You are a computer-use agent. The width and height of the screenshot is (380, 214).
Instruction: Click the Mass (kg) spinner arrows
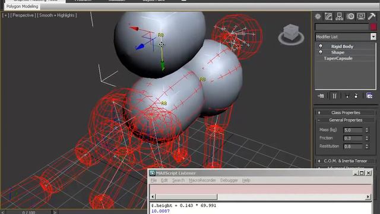tap(367, 130)
